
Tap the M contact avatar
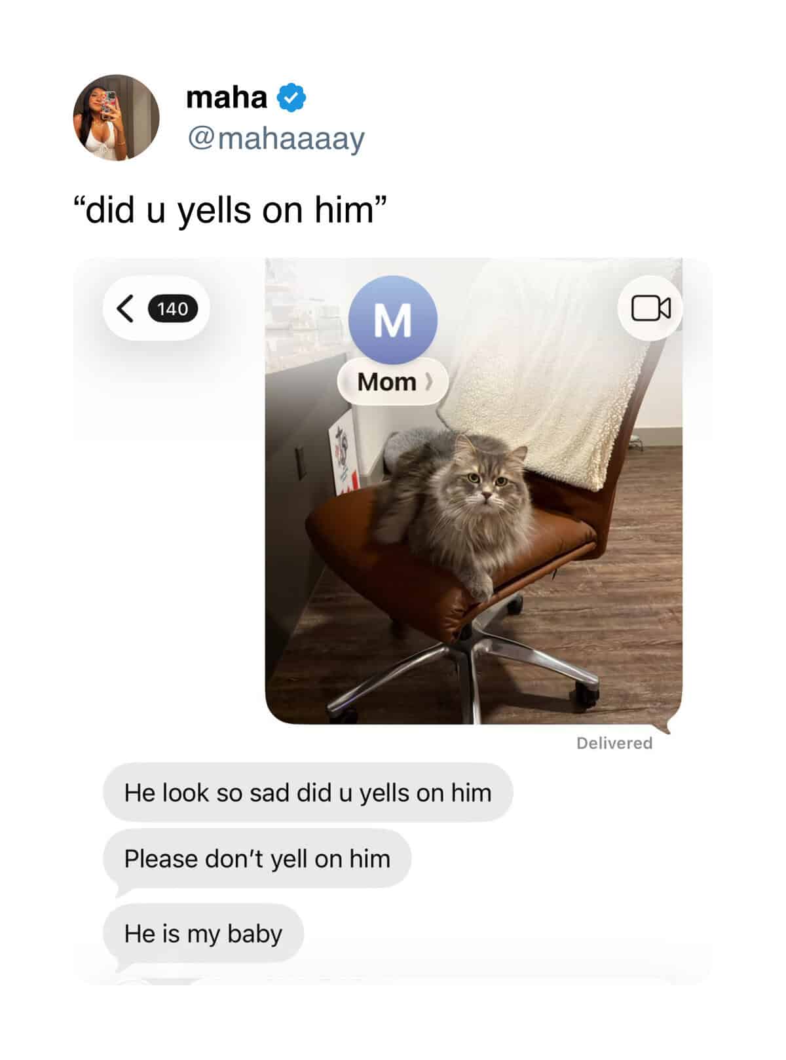[393, 320]
